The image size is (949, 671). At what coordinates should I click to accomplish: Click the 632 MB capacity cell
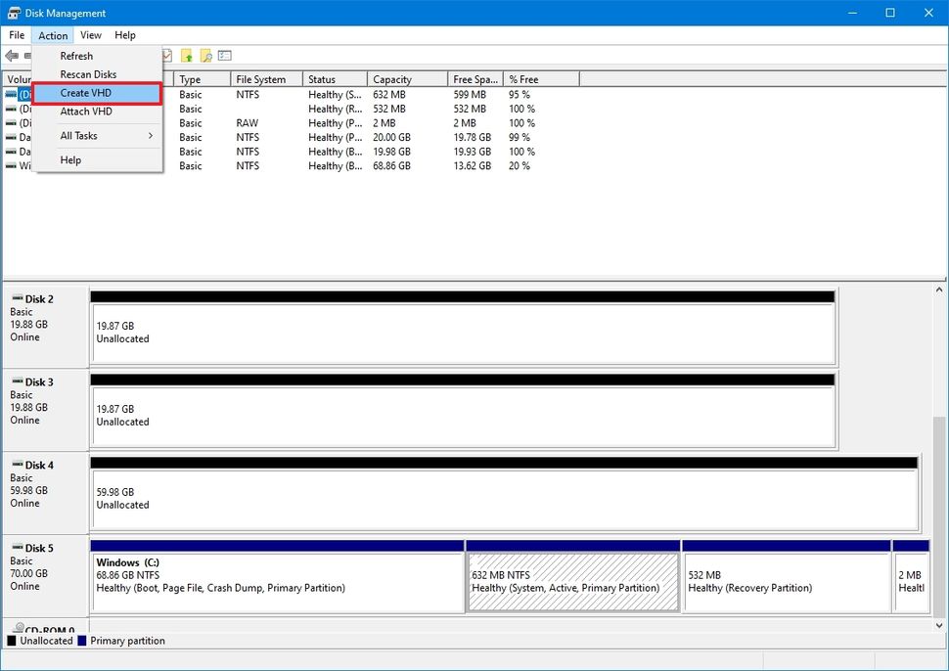tap(389, 94)
